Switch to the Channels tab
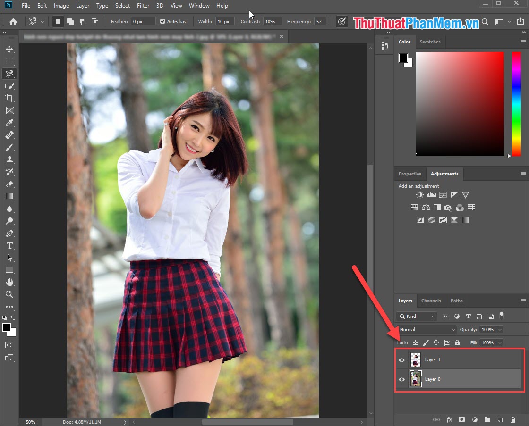This screenshot has height=426, width=529. [x=431, y=301]
